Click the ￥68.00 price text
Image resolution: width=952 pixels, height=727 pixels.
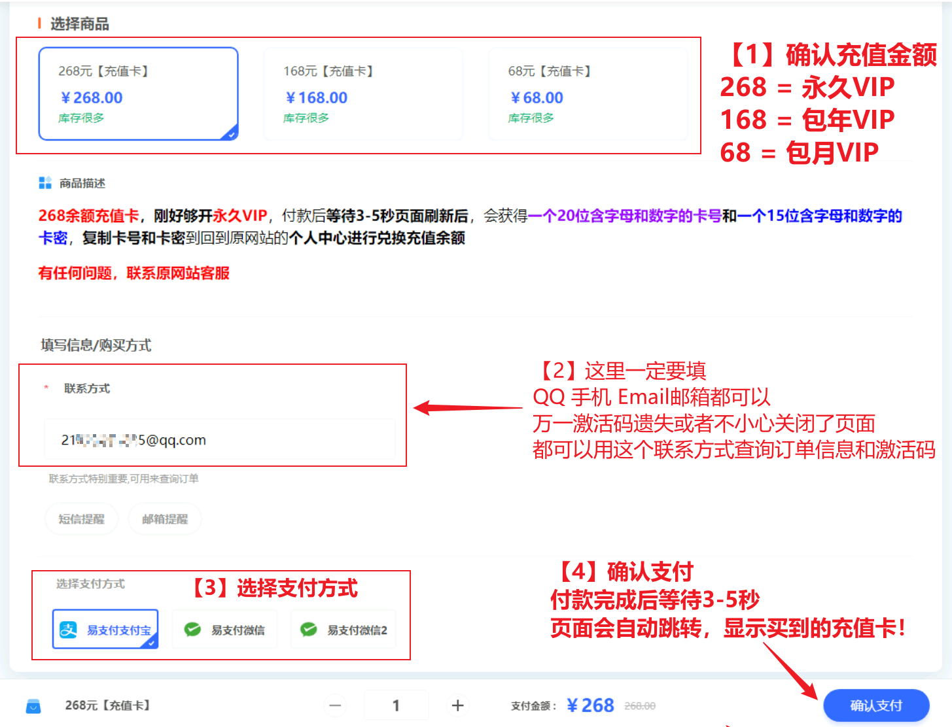click(537, 98)
